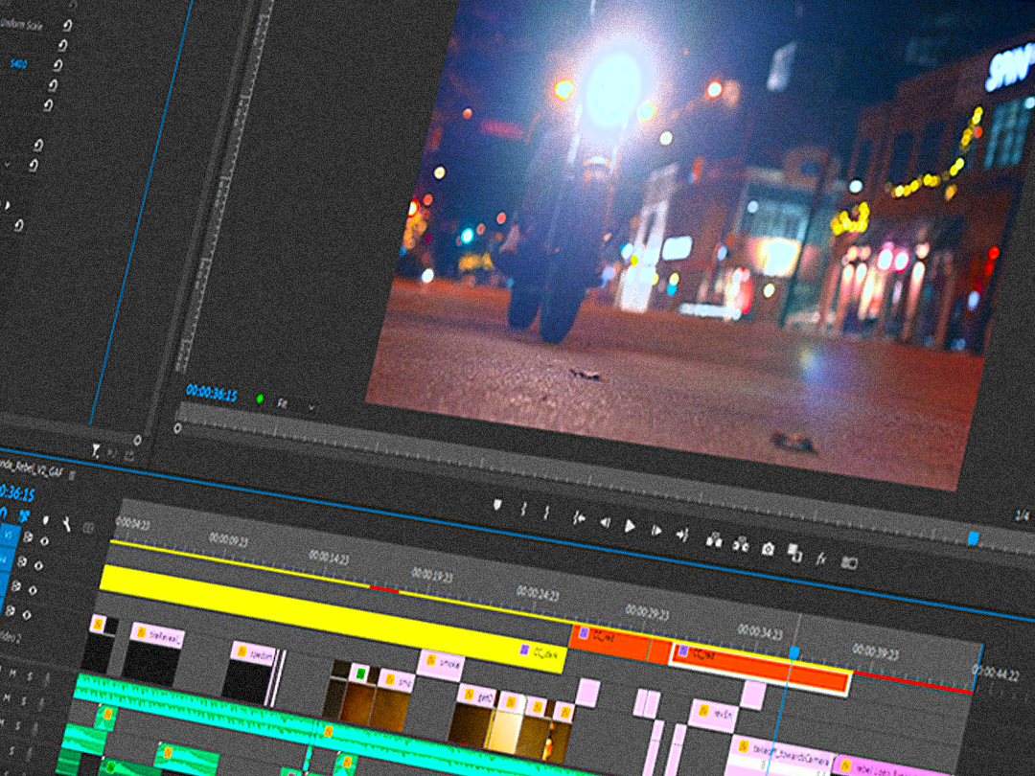This screenshot has height=776, width=1035.
Task: Select the Rebel_V2_GAF sequence tab
Action: coord(29,468)
